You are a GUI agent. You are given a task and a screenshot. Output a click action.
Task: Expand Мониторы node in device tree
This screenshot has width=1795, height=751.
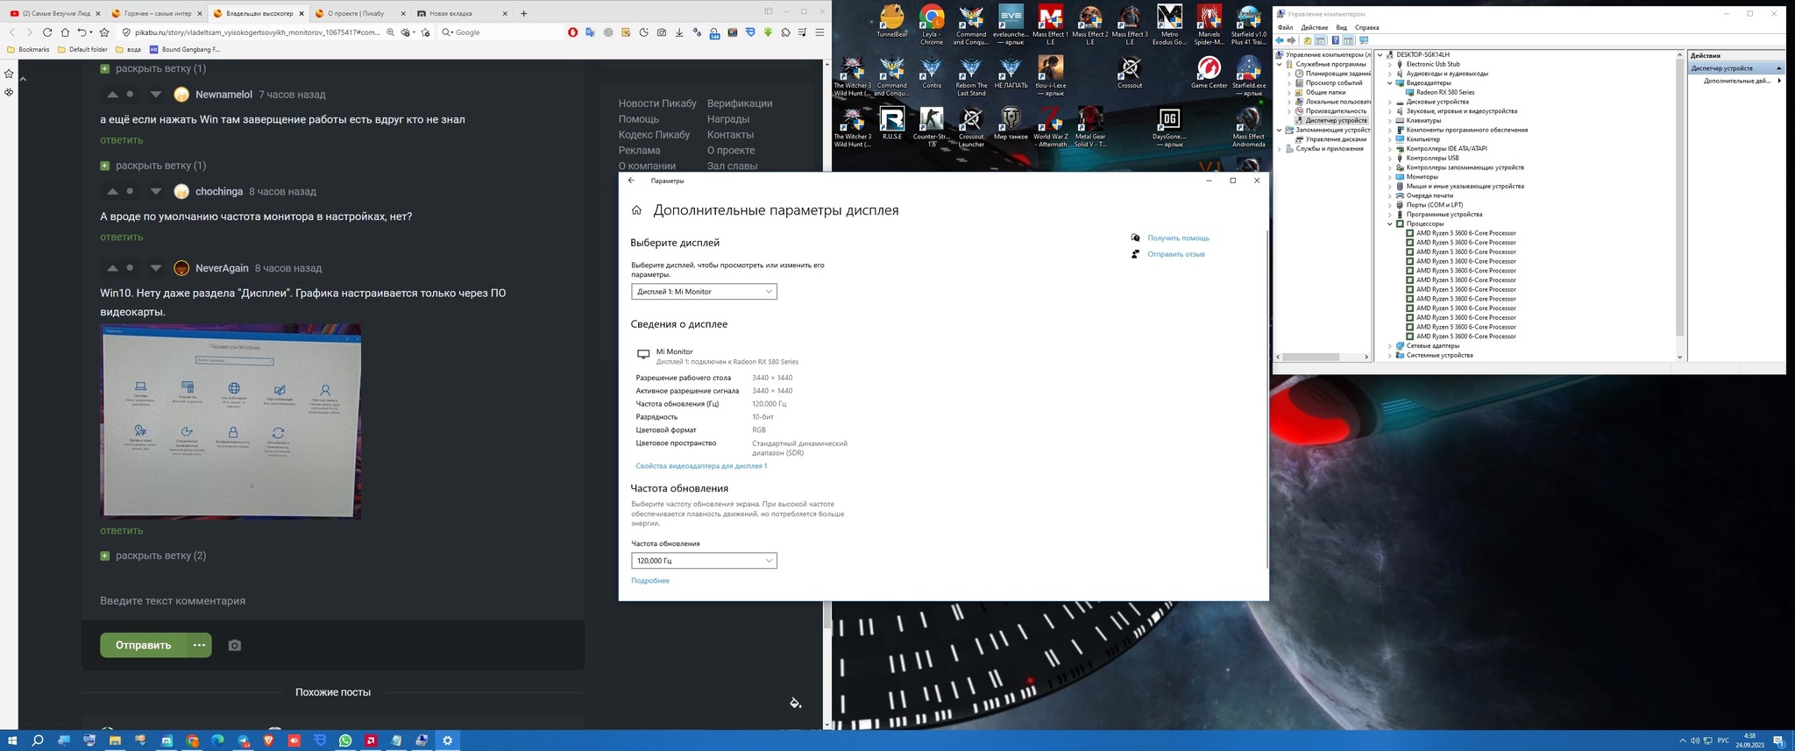coord(1390,177)
